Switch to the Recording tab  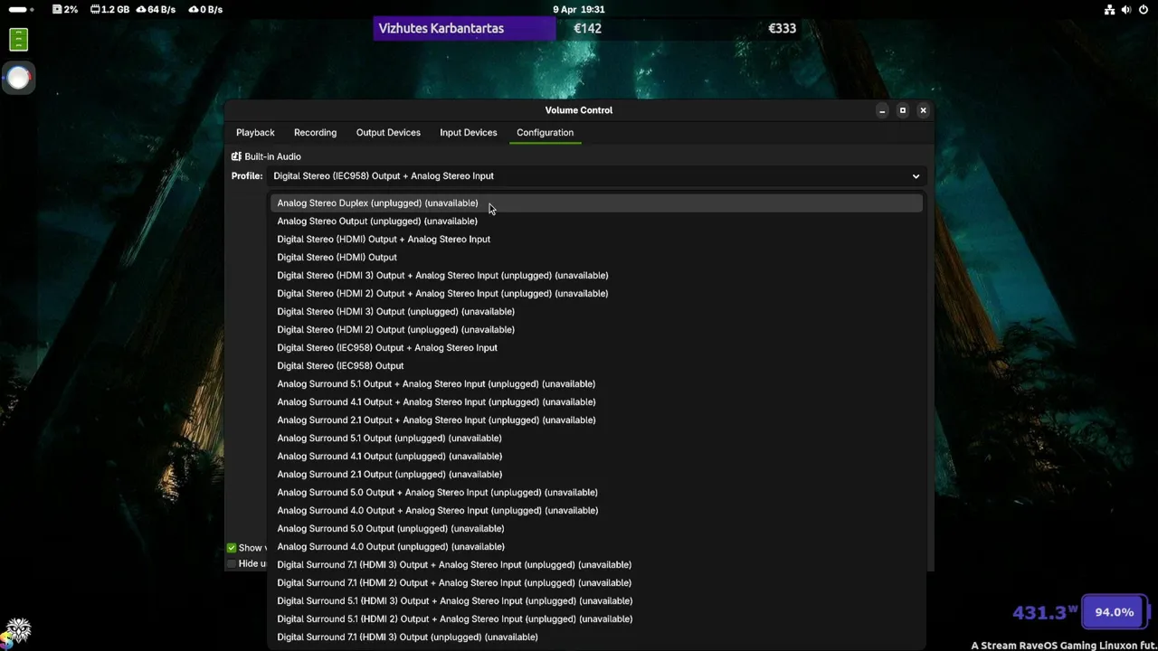pyautogui.click(x=315, y=132)
